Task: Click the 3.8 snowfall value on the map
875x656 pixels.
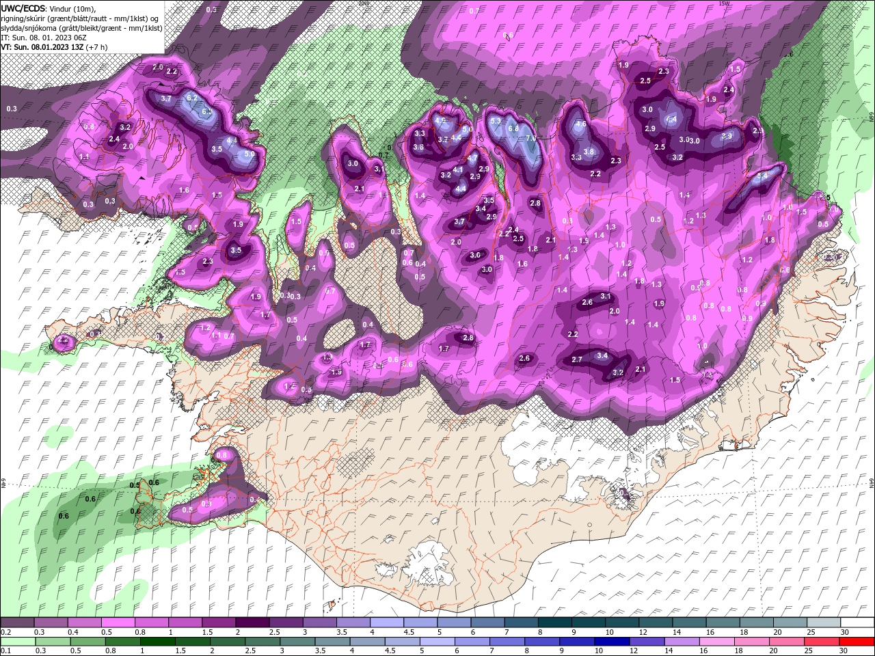Action: tap(589, 152)
